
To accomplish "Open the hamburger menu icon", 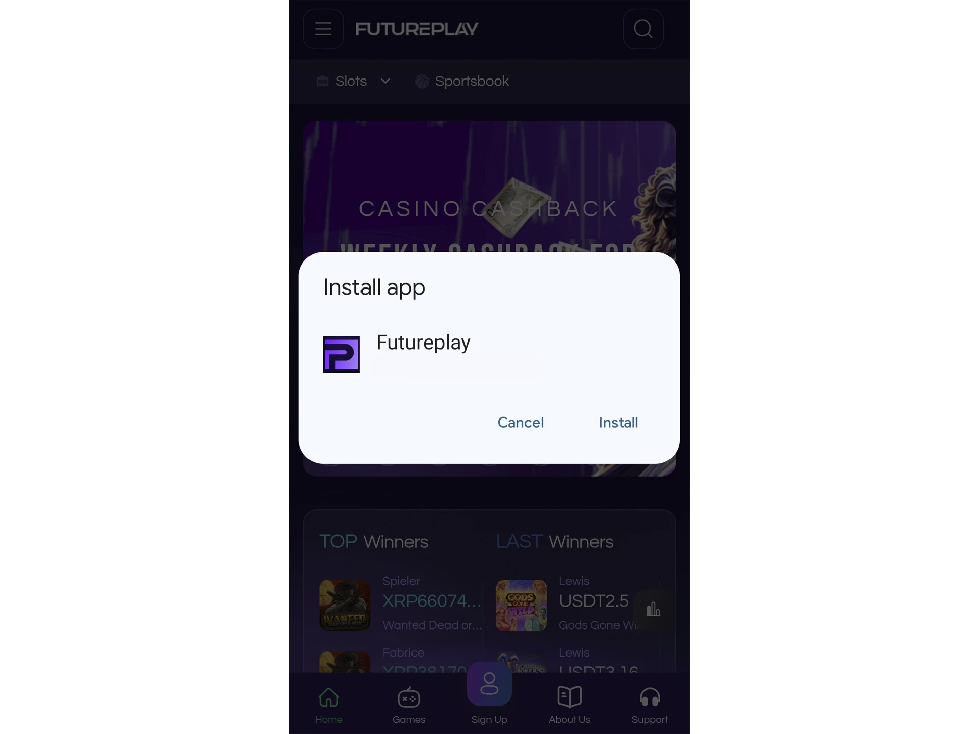I will 324,28.
